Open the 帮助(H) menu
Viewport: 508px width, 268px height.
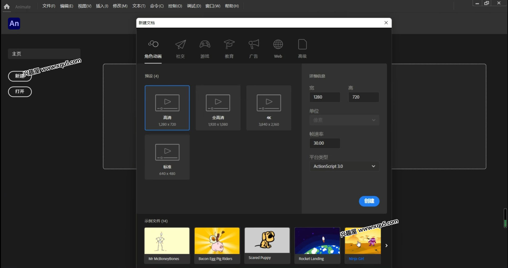click(232, 6)
